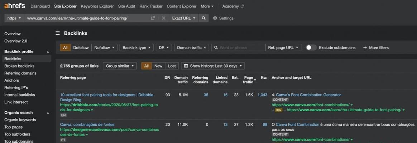
Task: Open the Settings gear
Action: (x=215, y=18)
